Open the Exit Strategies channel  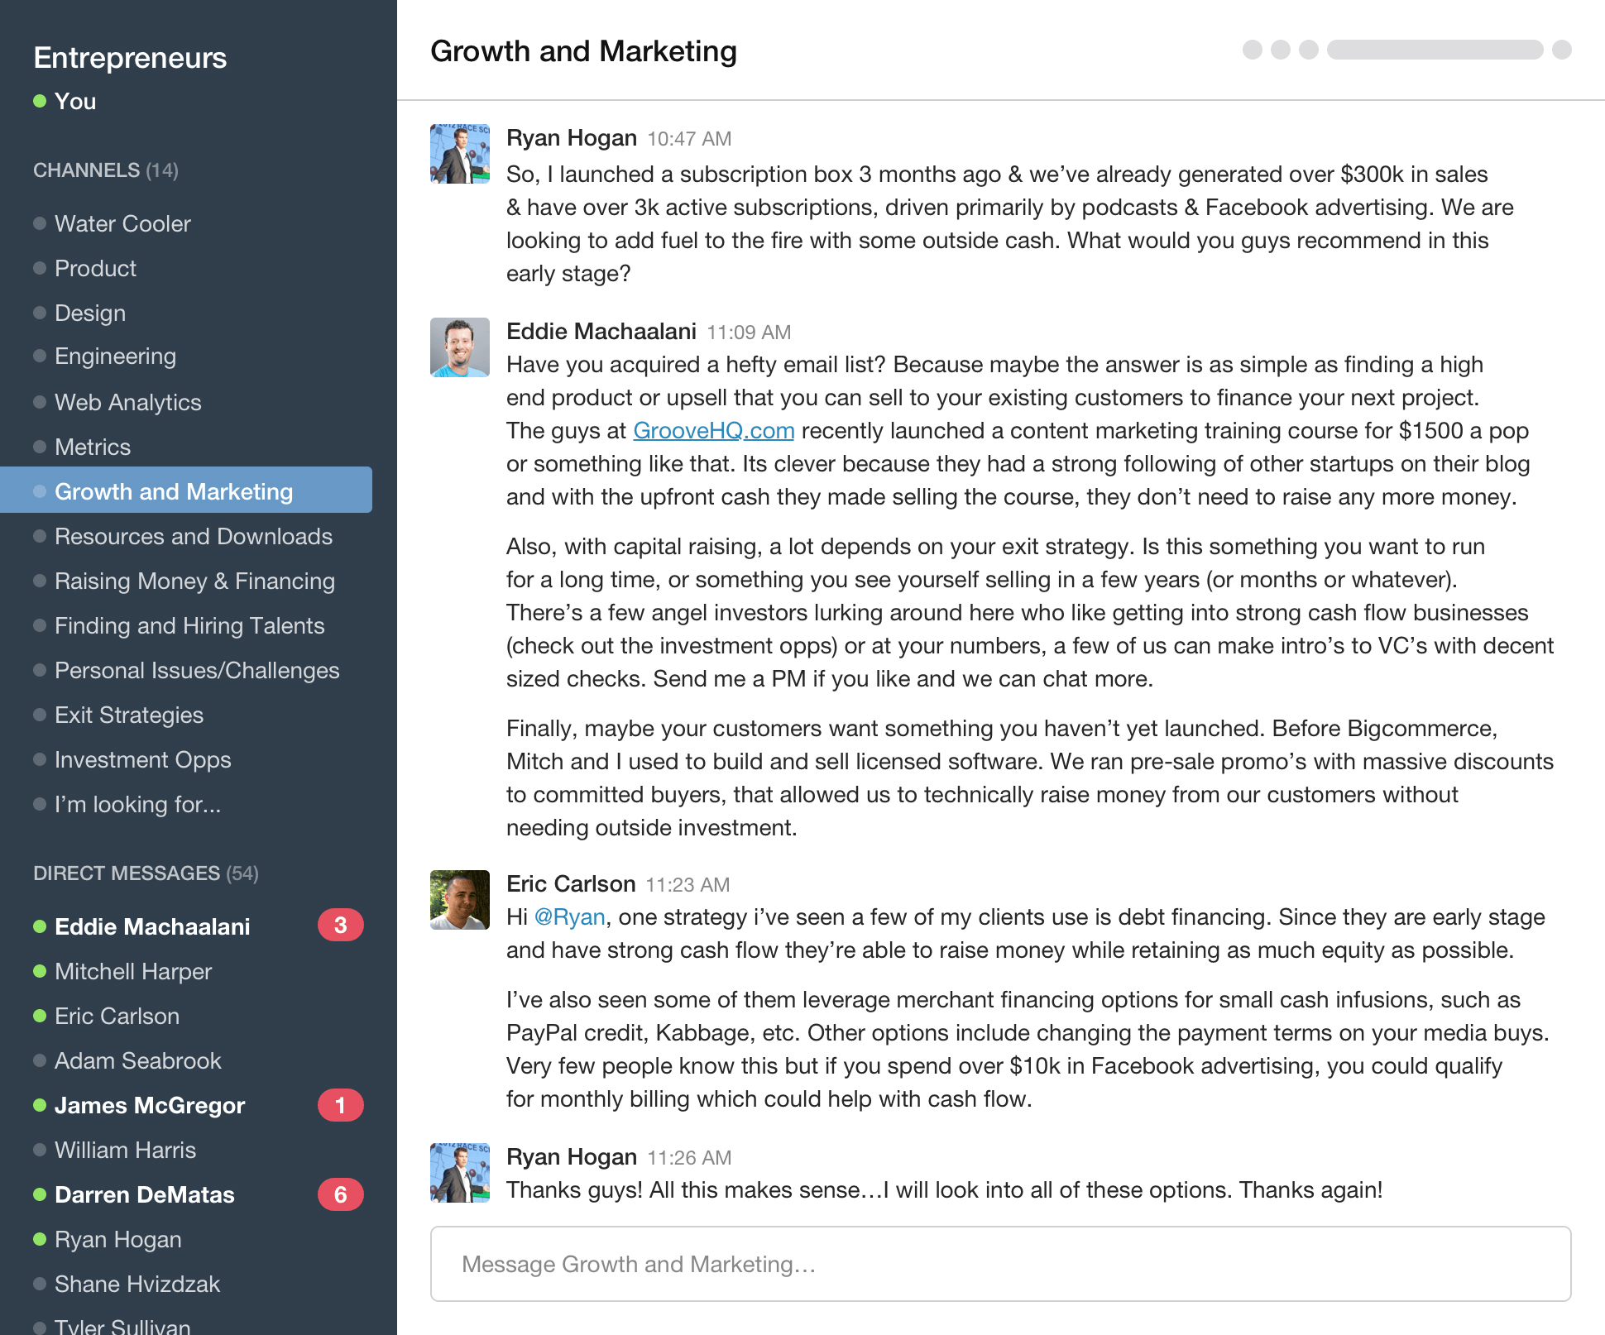[x=128, y=715]
